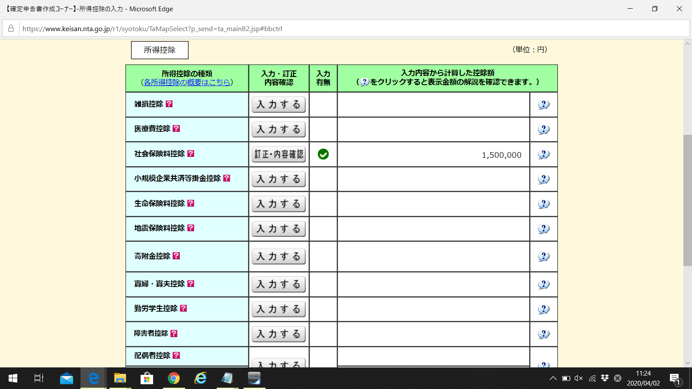Viewport: 692px width, 389px height.
Task: Open red help icon beside 小規模企業共済等掛金控除
Action: 227,178
